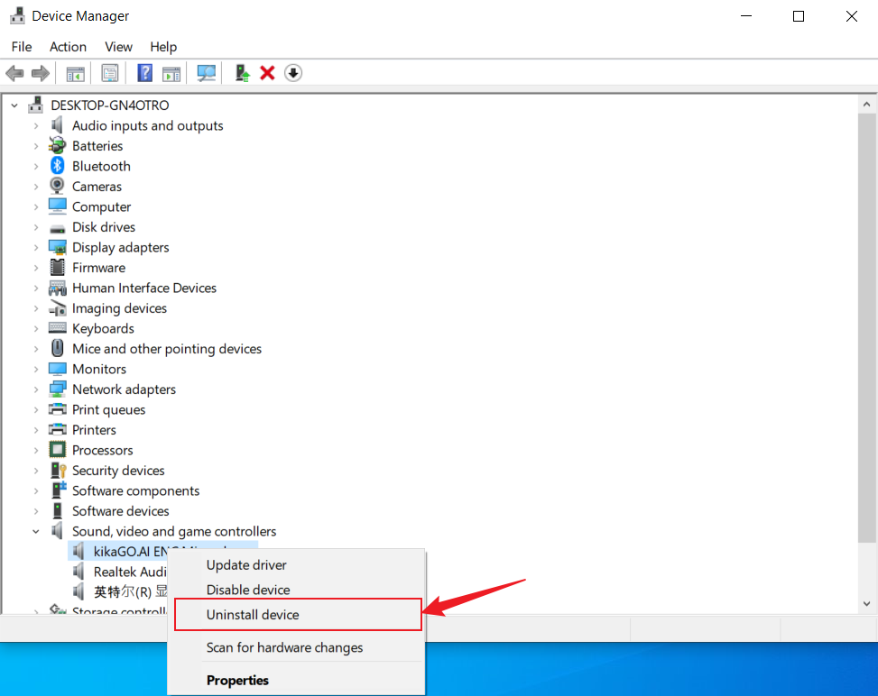Click the vertical scrollbar down arrow
Screen dimensions: 878x696
[868, 604]
